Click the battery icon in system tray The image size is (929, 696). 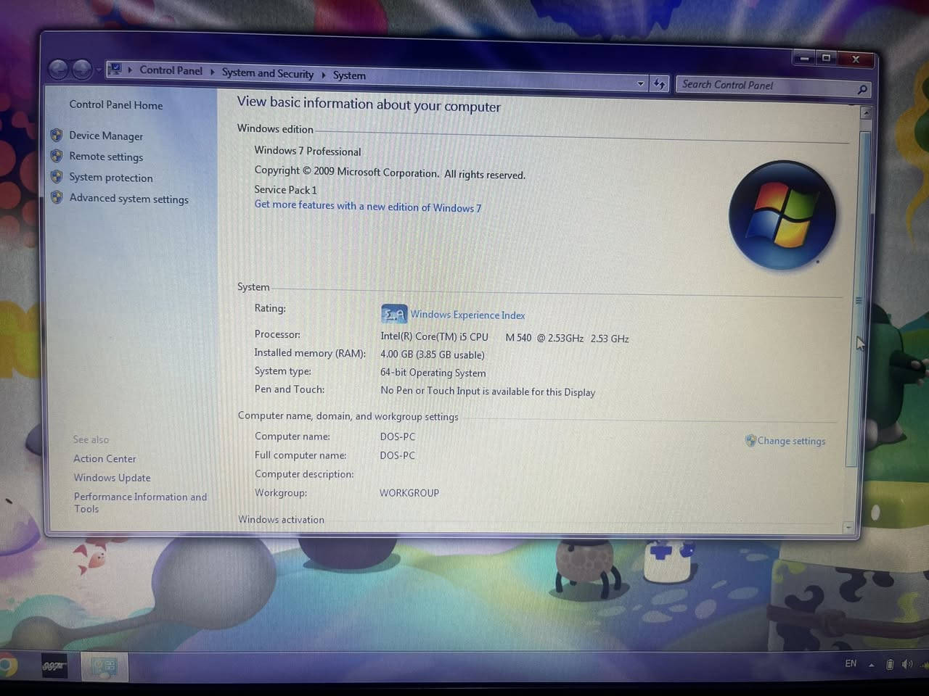890,664
